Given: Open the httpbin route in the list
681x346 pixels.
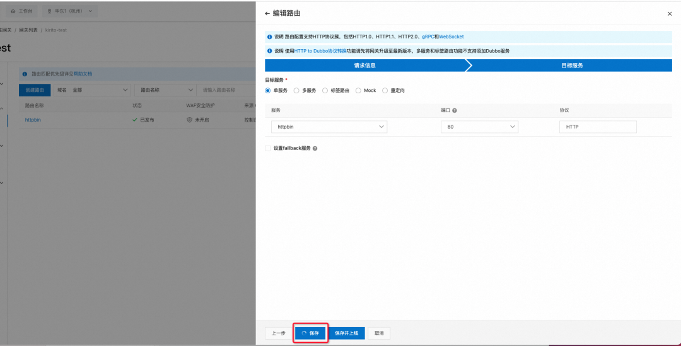Looking at the screenshot, I should pos(33,120).
